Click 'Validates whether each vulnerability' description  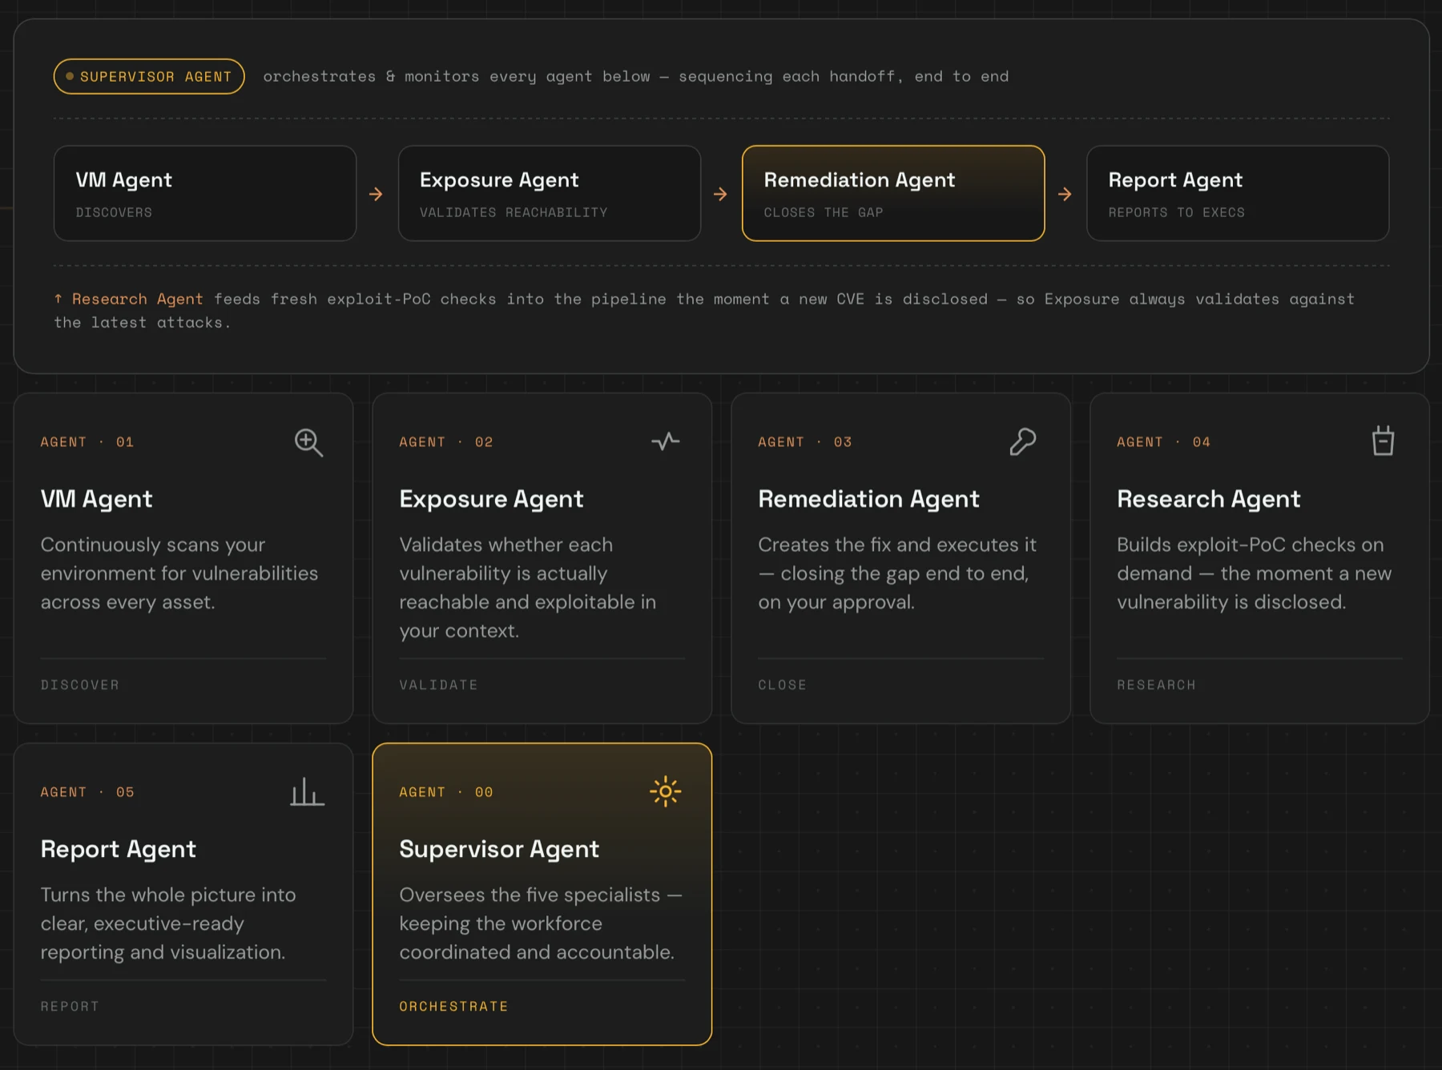528,588
